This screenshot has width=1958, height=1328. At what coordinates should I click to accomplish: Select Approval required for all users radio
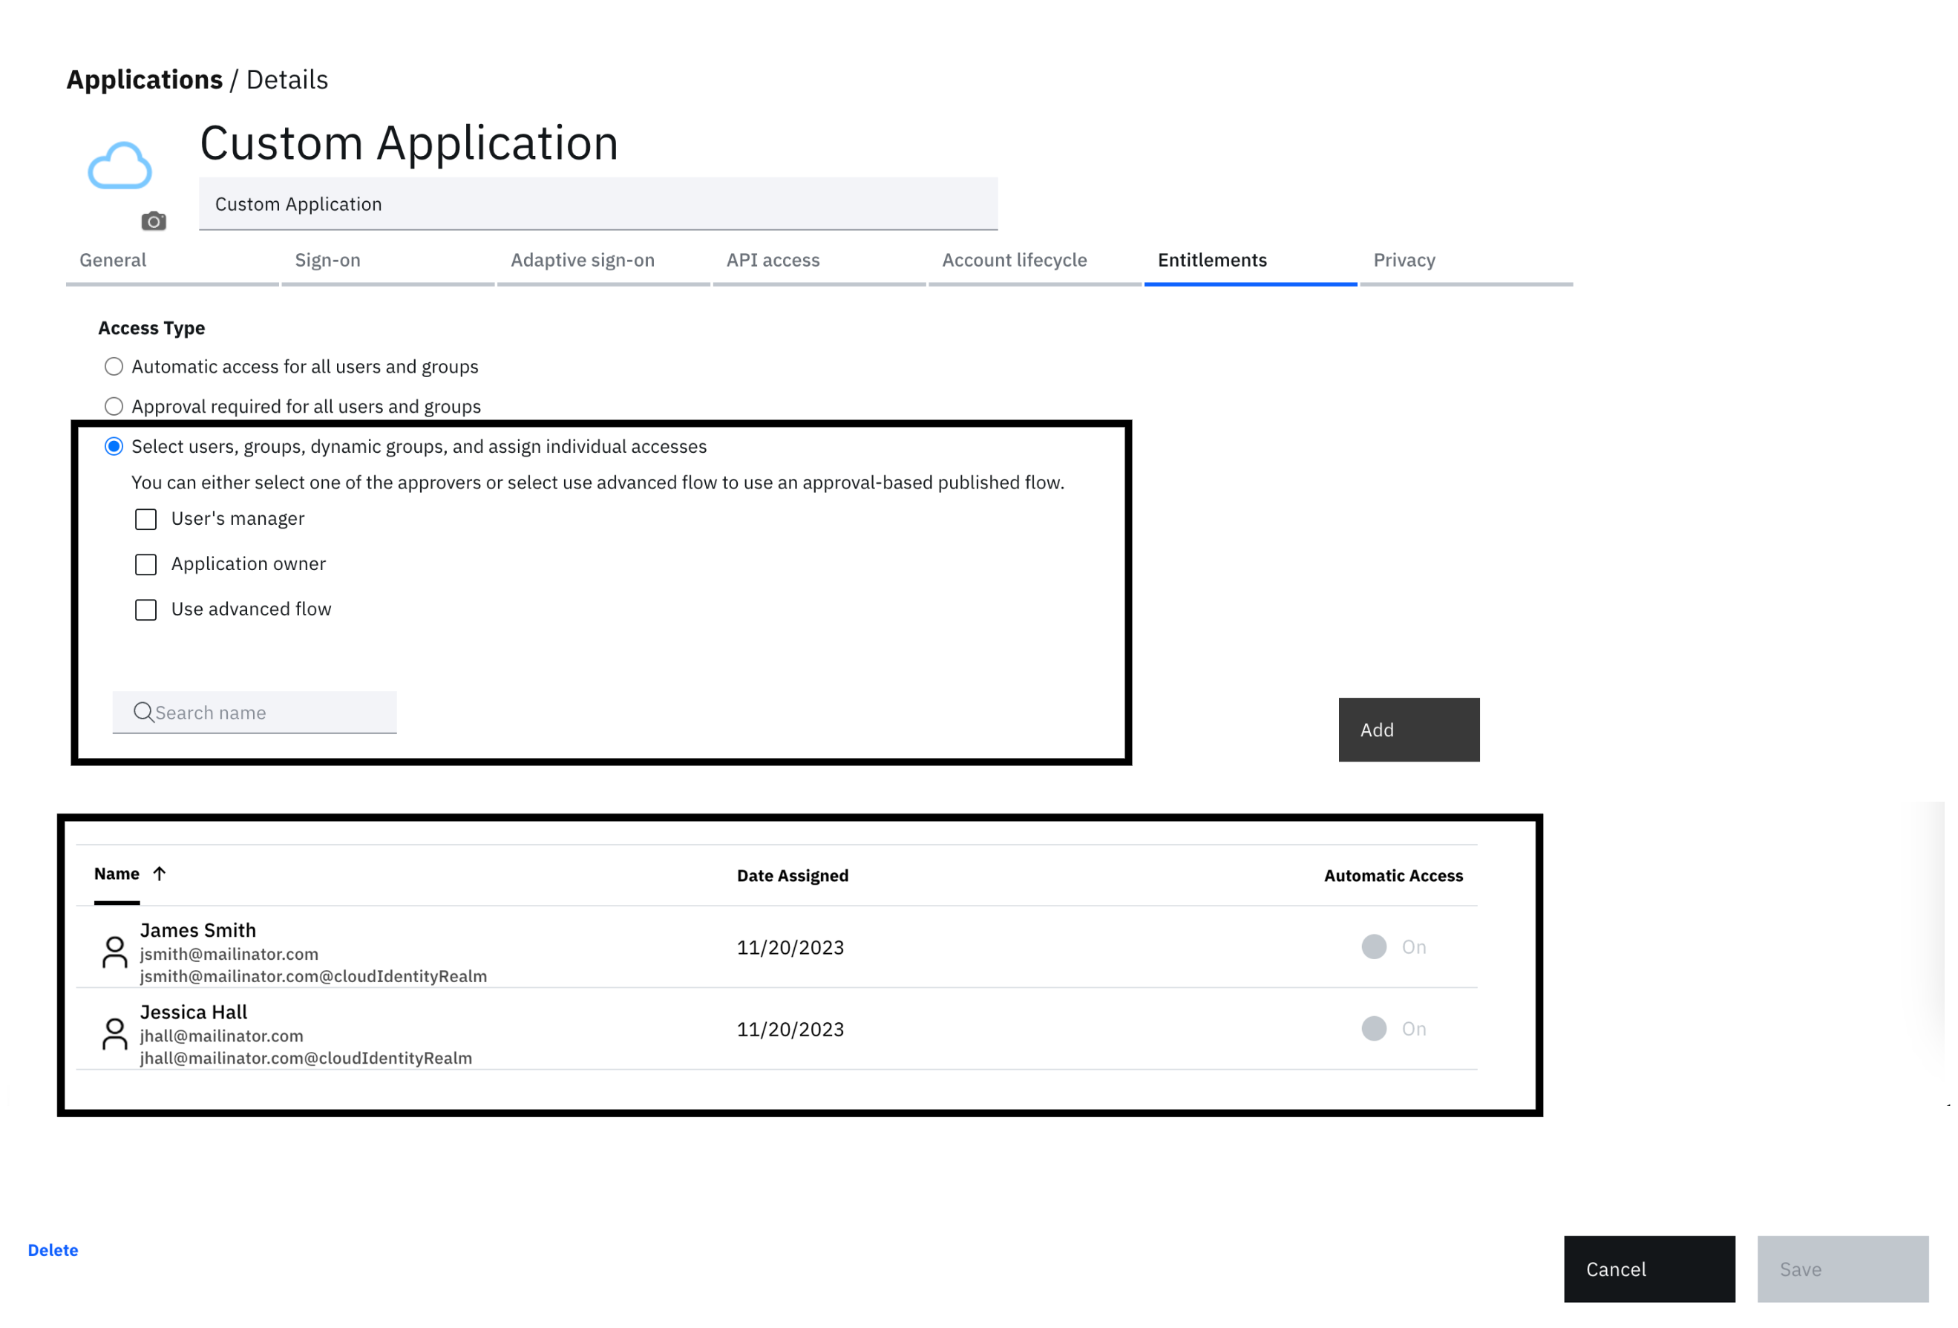[x=114, y=406]
